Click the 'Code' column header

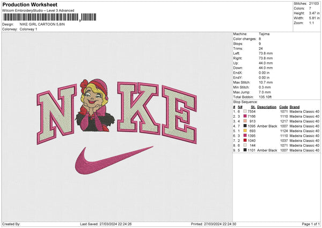click(283, 107)
